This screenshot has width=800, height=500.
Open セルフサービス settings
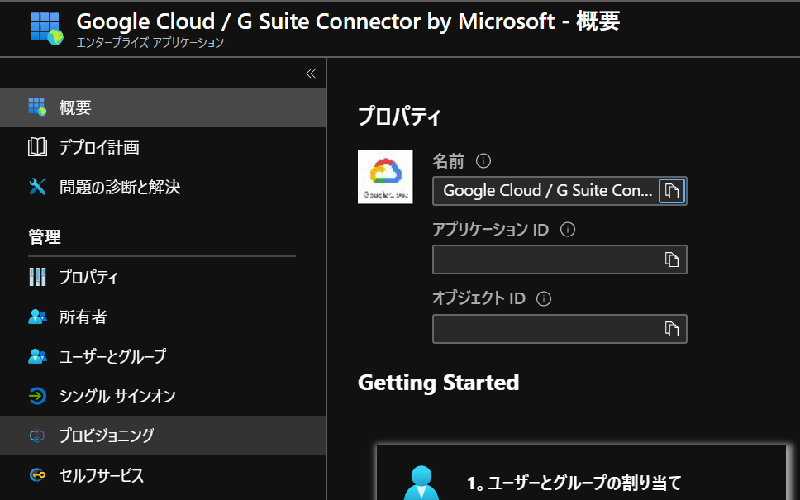[101, 475]
